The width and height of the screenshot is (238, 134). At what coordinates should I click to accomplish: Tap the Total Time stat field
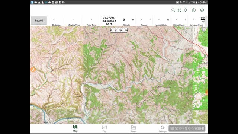point(91,21)
